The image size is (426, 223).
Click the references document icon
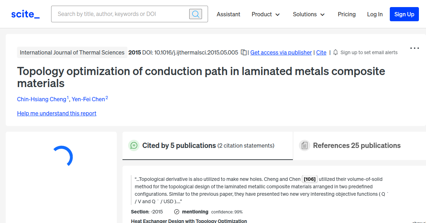point(305,145)
